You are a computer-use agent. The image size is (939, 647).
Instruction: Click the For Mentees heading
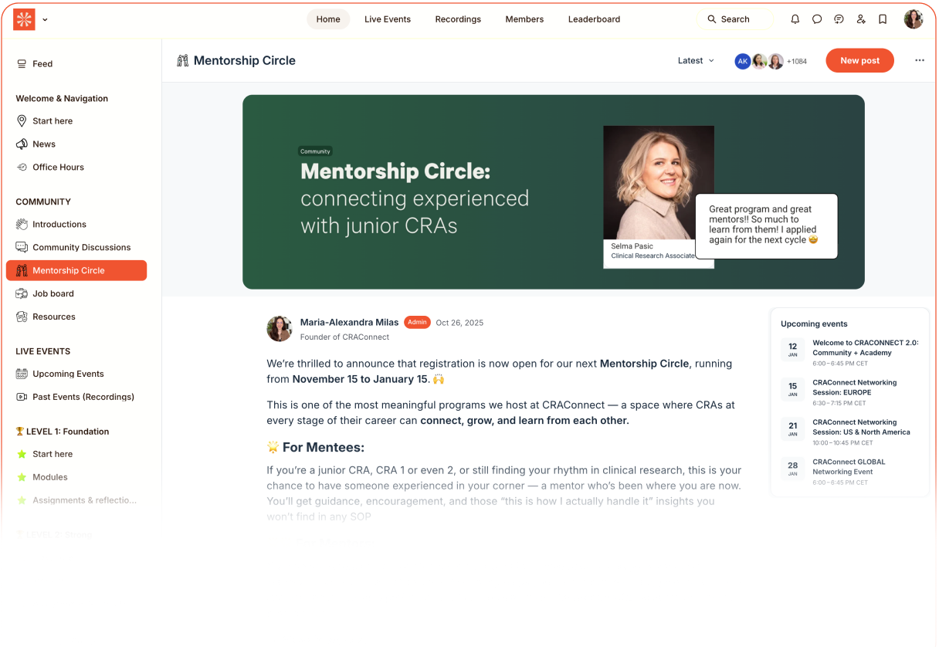click(315, 448)
